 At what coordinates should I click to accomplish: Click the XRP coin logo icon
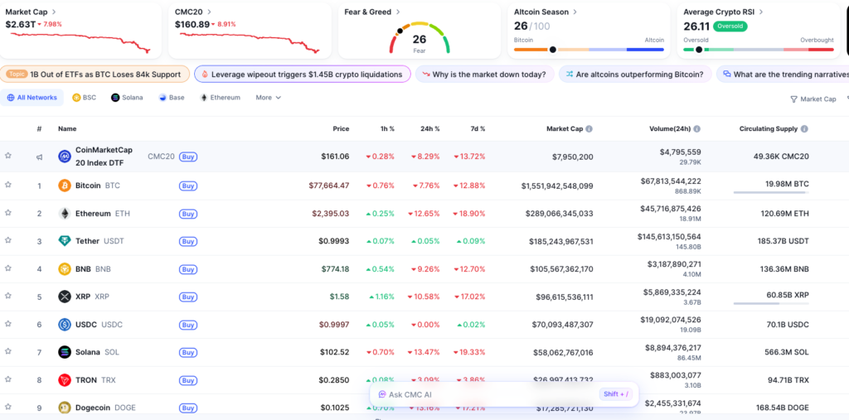[65, 297]
